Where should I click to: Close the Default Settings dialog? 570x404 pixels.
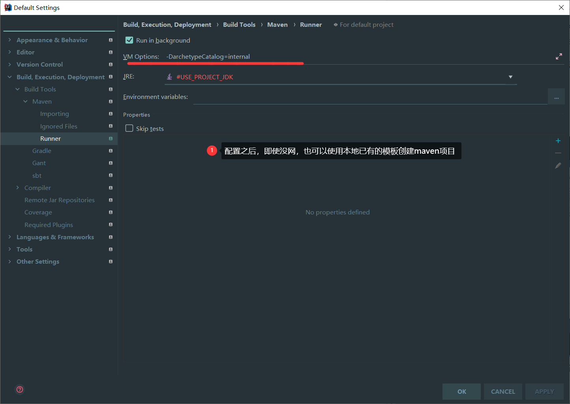[x=561, y=7]
